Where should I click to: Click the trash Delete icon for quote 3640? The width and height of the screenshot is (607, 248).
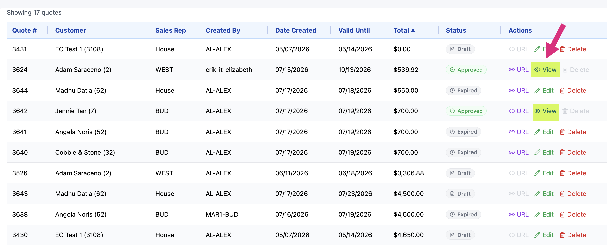click(573, 152)
